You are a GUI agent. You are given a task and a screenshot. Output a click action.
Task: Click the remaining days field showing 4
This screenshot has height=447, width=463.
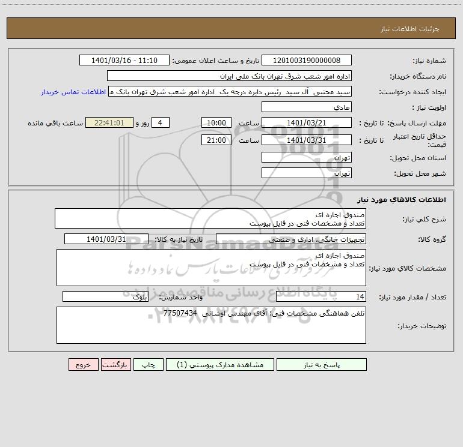pos(161,122)
